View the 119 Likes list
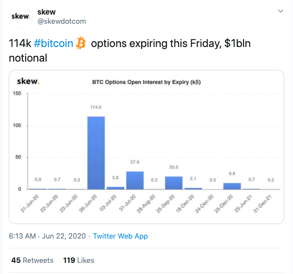Viewport: 293px width, 274px height. point(79,260)
